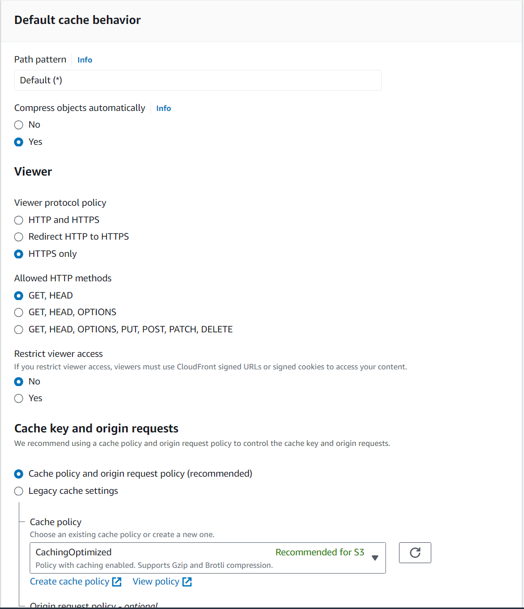Select GET, HEAD allowed methods
Viewport: 524px width, 609px height.
coord(19,295)
